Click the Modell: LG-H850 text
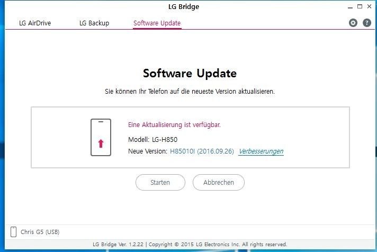The height and width of the screenshot is (252, 377). [152, 139]
